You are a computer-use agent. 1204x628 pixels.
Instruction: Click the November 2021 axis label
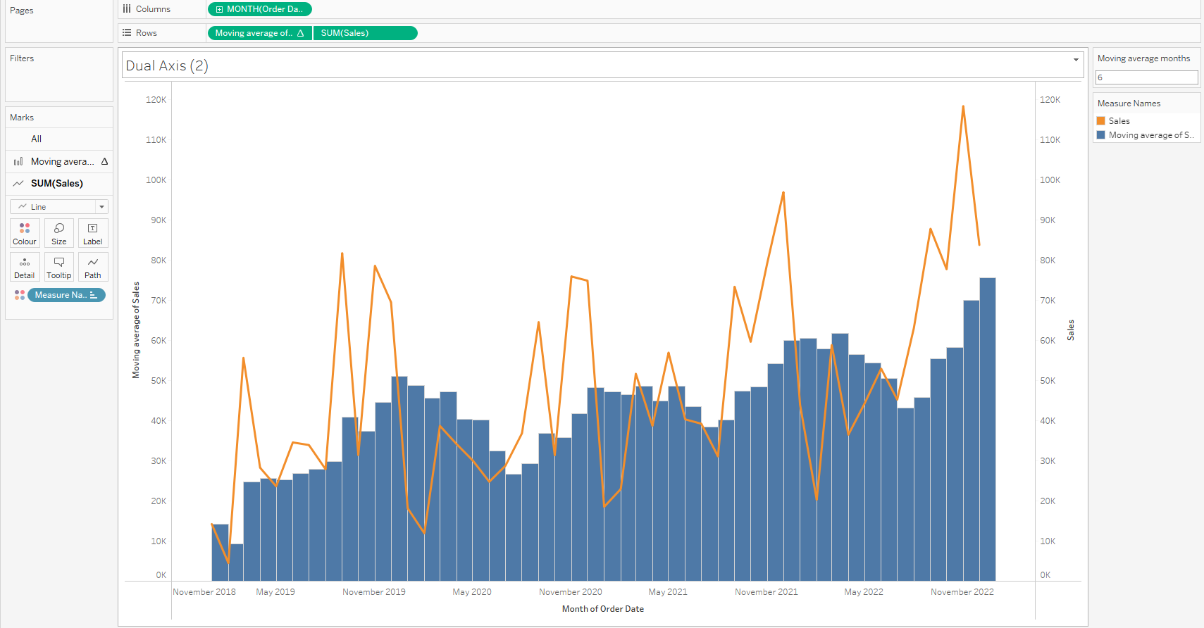[x=767, y=592]
